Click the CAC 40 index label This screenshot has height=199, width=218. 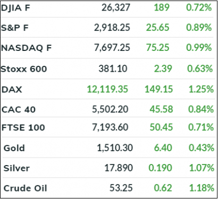(x=19, y=109)
